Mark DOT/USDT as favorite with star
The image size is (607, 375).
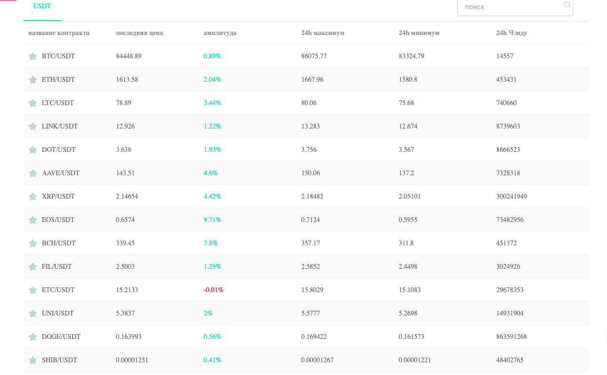33,150
